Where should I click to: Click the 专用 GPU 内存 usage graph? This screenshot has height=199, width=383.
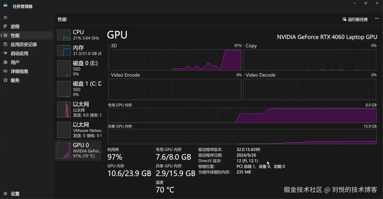(242, 115)
